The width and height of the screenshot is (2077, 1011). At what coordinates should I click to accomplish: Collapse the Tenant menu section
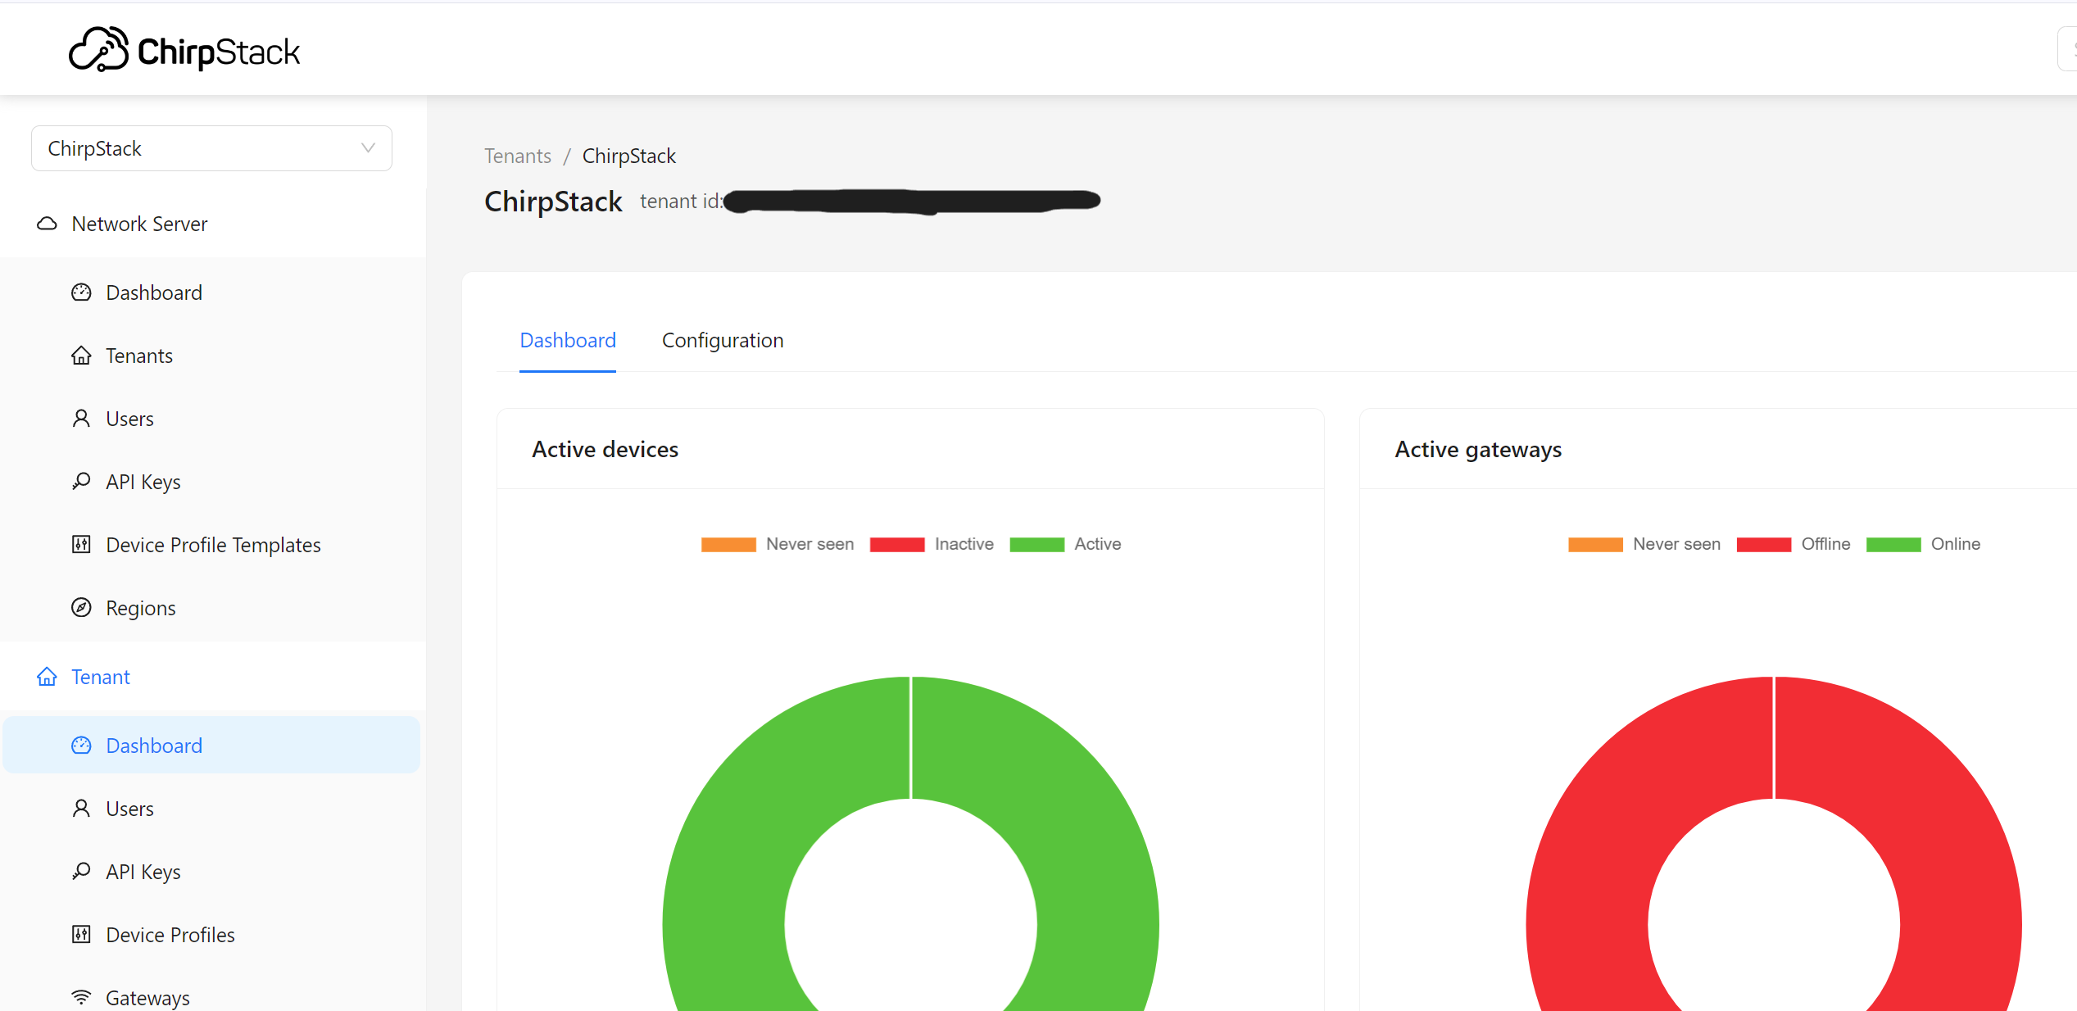click(x=213, y=677)
